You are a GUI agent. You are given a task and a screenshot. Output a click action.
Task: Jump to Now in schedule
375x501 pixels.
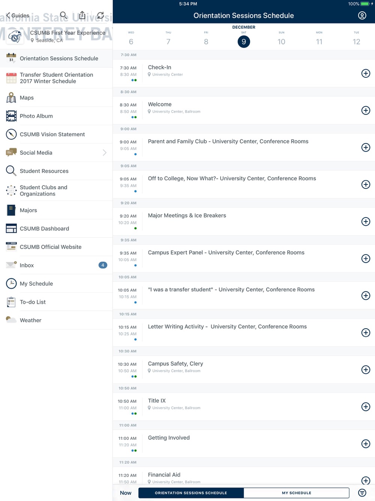[x=126, y=493]
